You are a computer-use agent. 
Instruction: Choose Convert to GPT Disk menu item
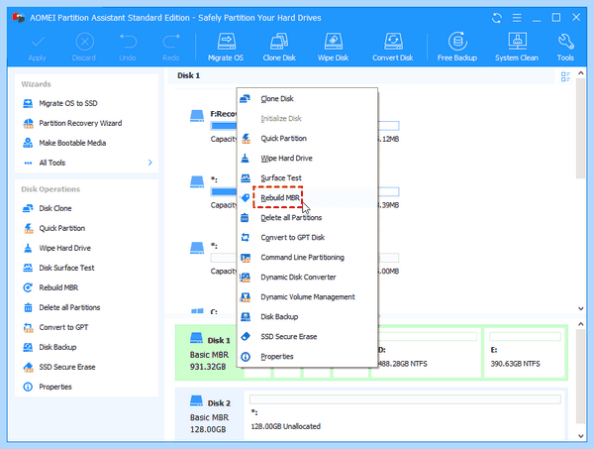[307, 238]
